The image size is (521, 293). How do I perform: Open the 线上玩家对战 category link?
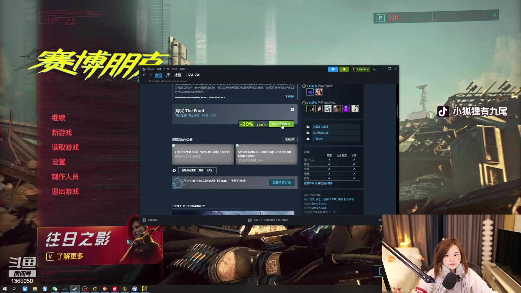coord(320,133)
